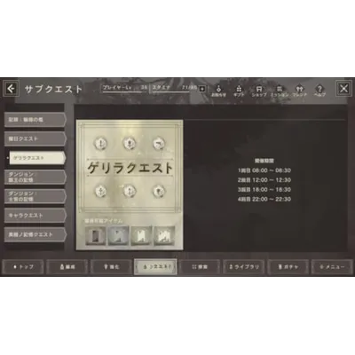Open the ギフト gift box icon

pos(239,91)
